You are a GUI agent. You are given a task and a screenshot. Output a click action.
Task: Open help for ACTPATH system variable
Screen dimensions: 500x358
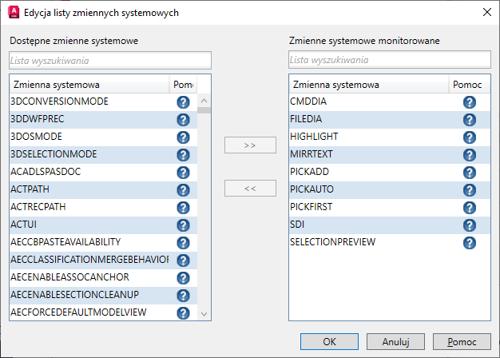point(183,190)
